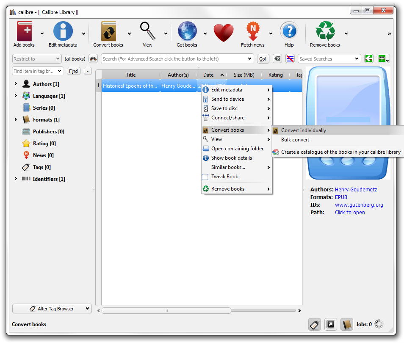Choose Edit metadata in context menu
This screenshot has height=343, width=404.
point(237,90)
